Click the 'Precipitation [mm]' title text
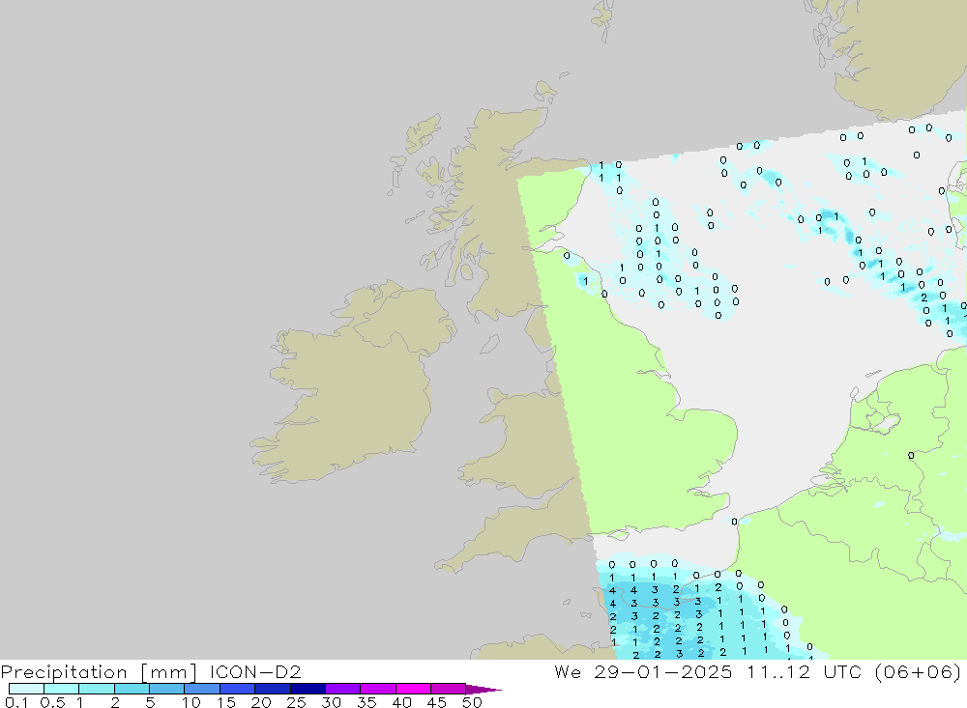Viewport: 967px width, 708px height. pos(99,672)
